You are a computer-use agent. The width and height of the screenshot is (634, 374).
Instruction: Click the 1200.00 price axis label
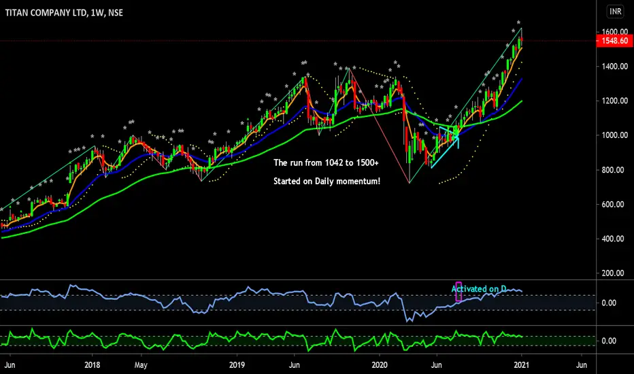coord(614,101)
